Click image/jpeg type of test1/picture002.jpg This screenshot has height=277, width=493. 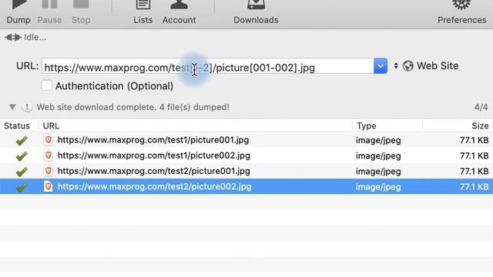pos(378,156)
